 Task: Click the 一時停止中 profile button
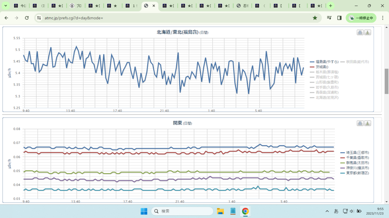361,18
